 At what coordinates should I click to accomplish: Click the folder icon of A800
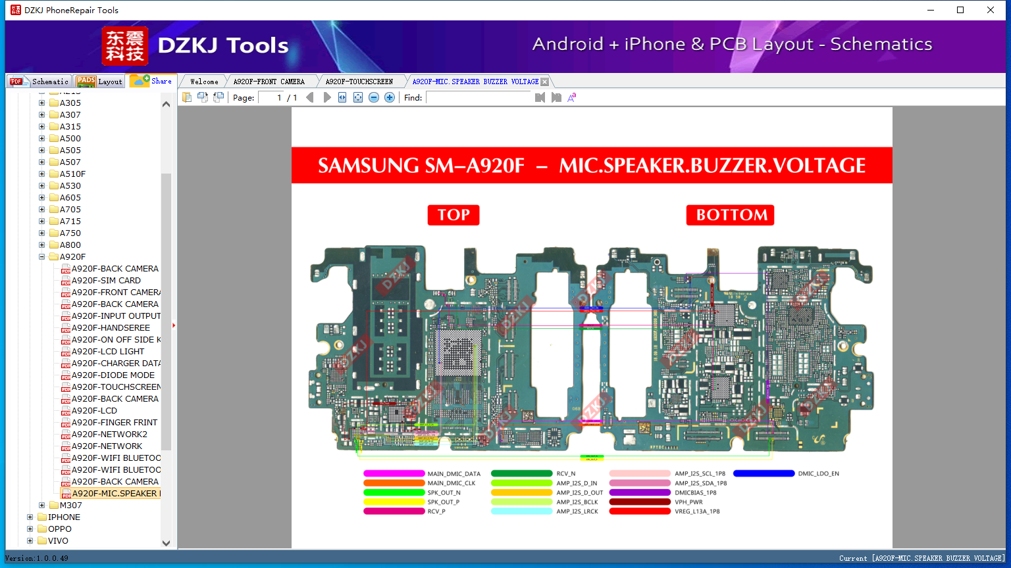(x=54, y=245)
